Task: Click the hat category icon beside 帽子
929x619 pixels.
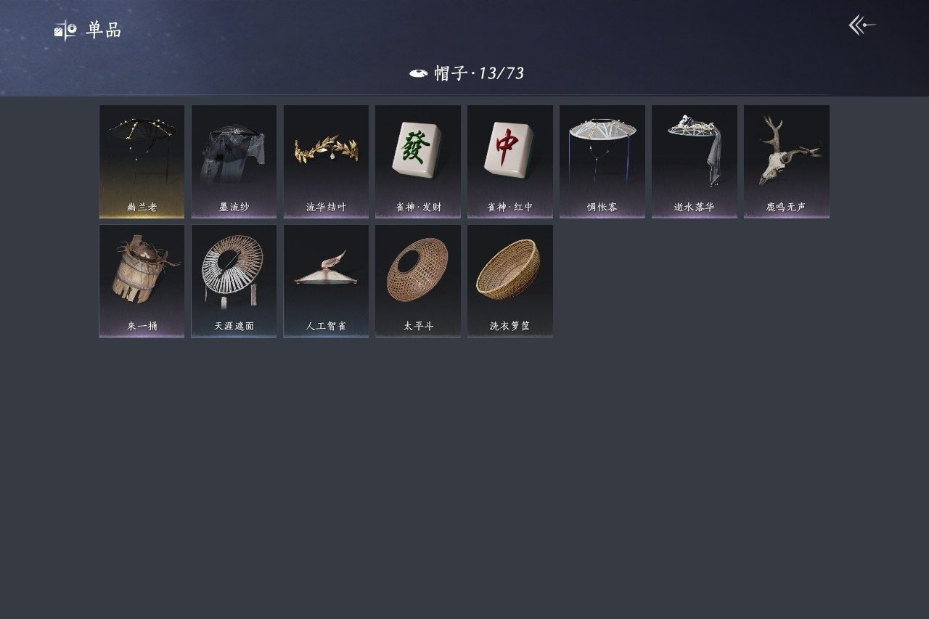Action: click(418, 73)
